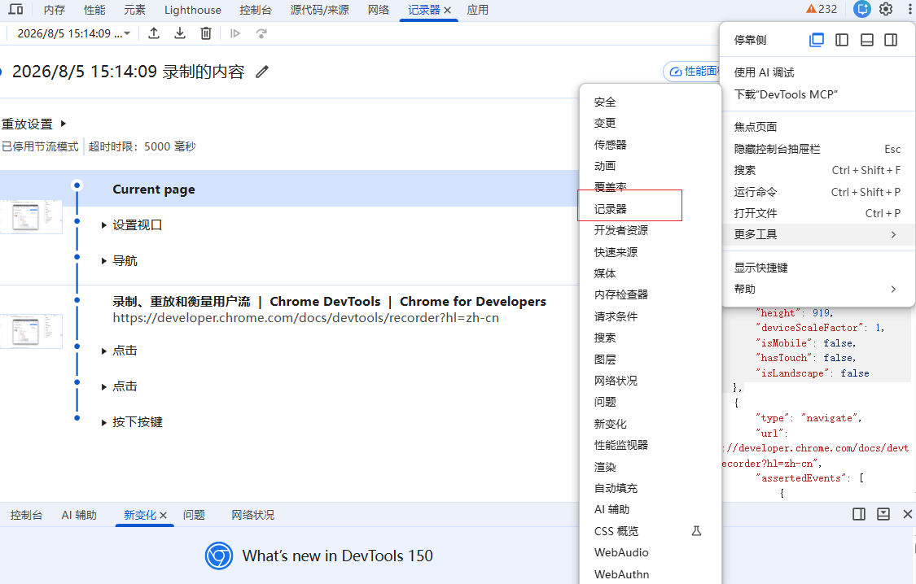Image resolution: width=916 pixels, height=584 pixels.
Task: Click the step-replay play icon
Action: (x=235, y=33)
